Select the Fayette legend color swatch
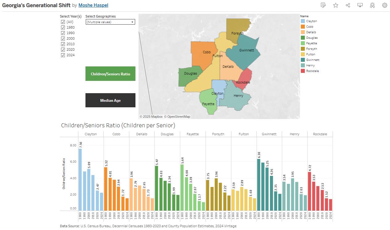Image resolution: width=390 pixels, height=230 pixels. pos(303,43)
